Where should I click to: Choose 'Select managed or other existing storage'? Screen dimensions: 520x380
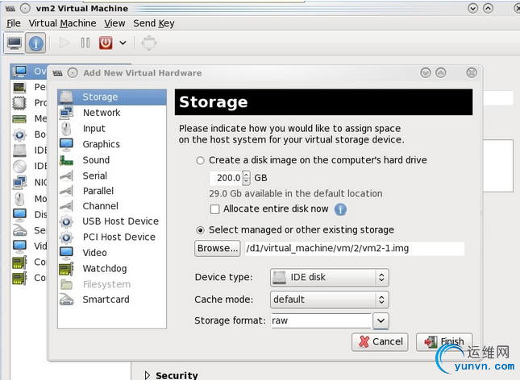tap(201, 230)
